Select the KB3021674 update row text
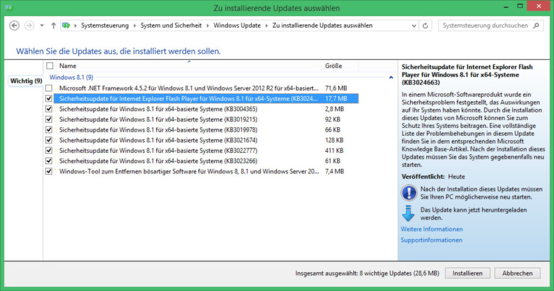Image resolution: width=554 pixels, height=291 pixels. [158, 140]
